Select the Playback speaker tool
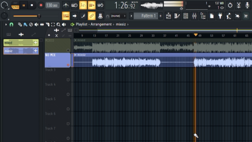Screen dimensions: 252x142 tap(64, 25)
